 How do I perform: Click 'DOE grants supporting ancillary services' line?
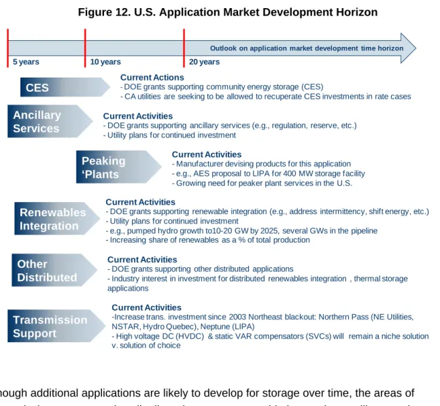coord(230,125)
